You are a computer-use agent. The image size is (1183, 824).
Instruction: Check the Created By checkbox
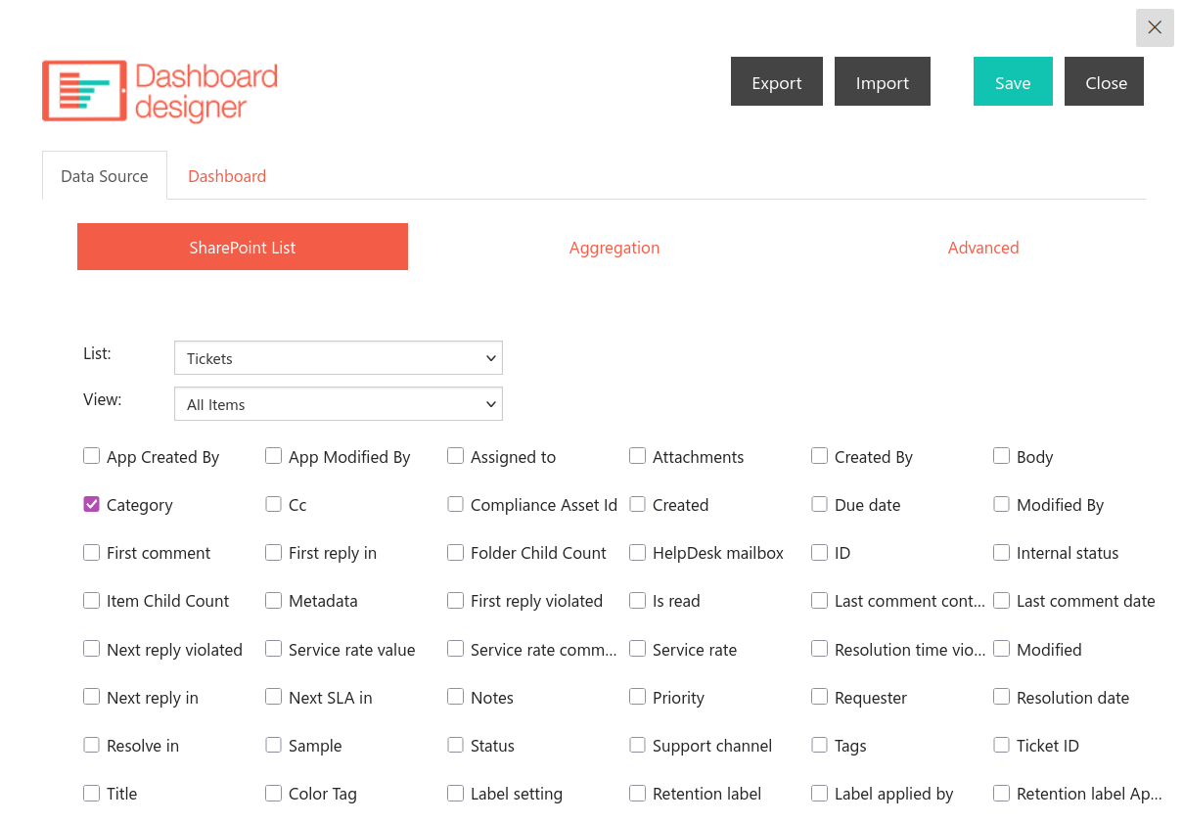[x=819, y=456]
